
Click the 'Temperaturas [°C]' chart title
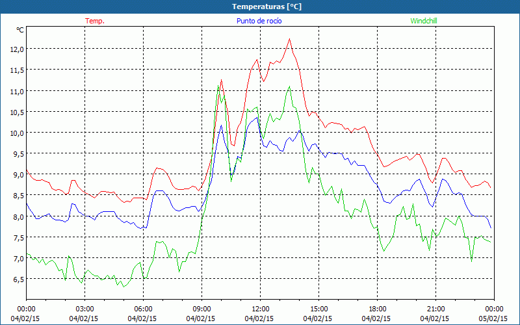click(266, 6)
